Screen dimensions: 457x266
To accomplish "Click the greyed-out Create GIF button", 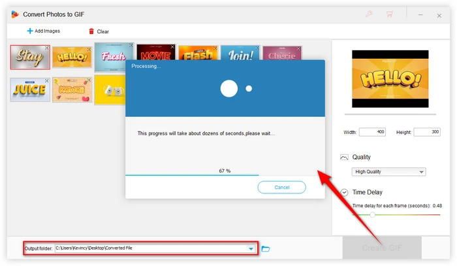I will 382,248.
